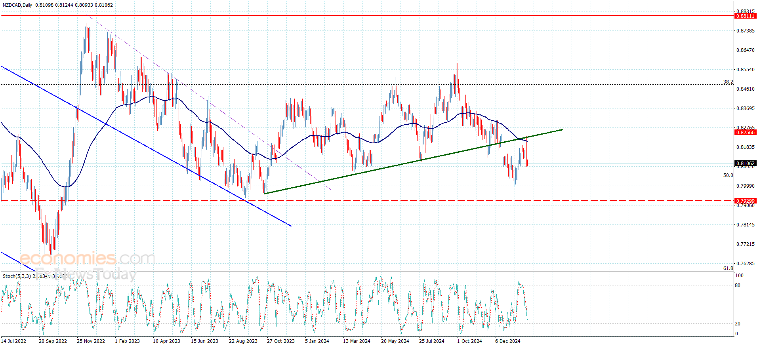Select the 5 Jan 2024 date marker

[317, 341]
